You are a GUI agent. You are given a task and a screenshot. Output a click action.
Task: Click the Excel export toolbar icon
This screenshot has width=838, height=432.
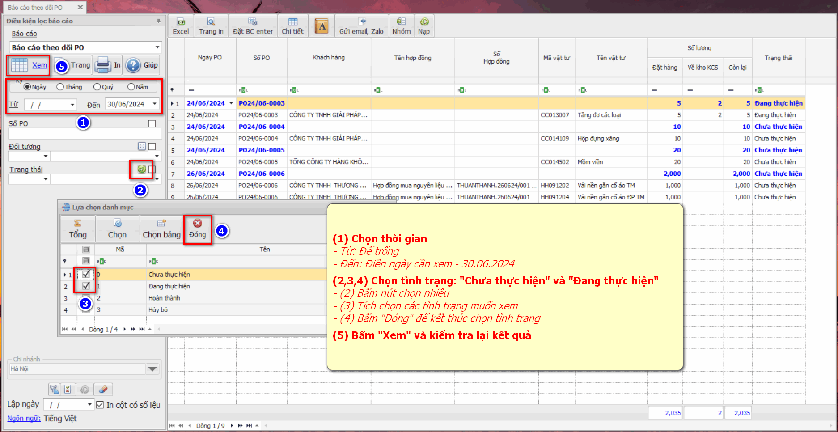pyautogui.click(x=181, y=26)
